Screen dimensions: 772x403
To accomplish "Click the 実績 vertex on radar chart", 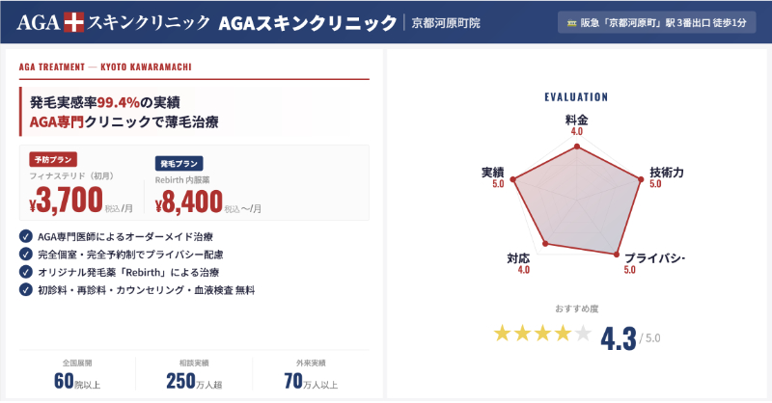I will point(513,179).
